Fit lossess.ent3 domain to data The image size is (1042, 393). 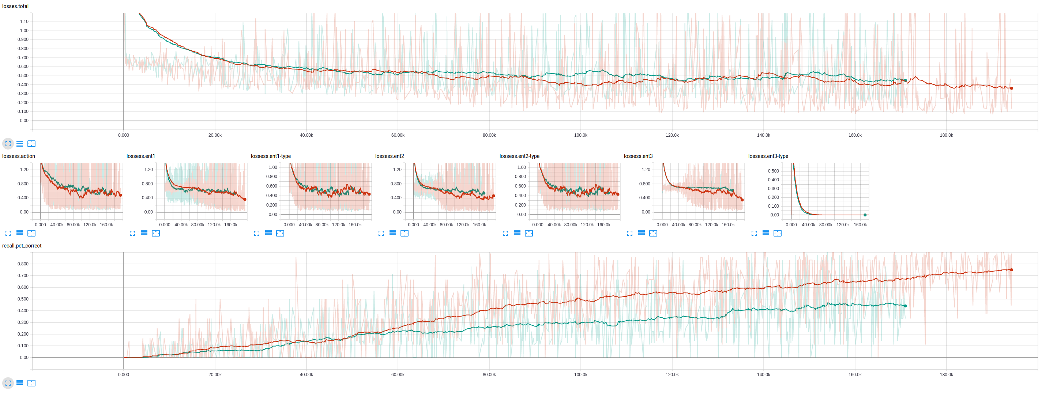(x=653, y=233)
